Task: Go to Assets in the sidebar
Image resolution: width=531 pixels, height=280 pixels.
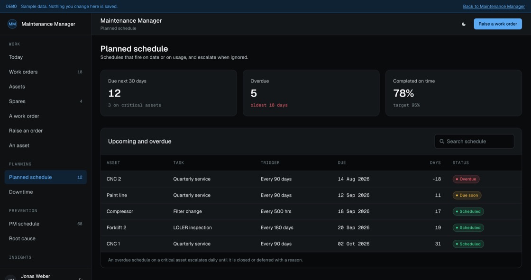Action: click(x=46, y=87)
